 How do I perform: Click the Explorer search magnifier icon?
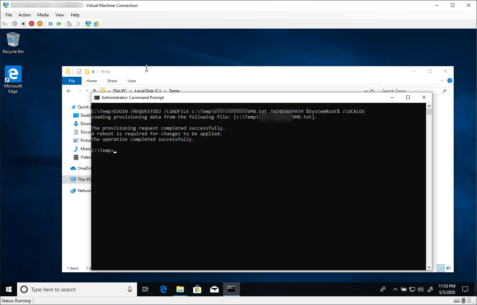pos(444,91)
